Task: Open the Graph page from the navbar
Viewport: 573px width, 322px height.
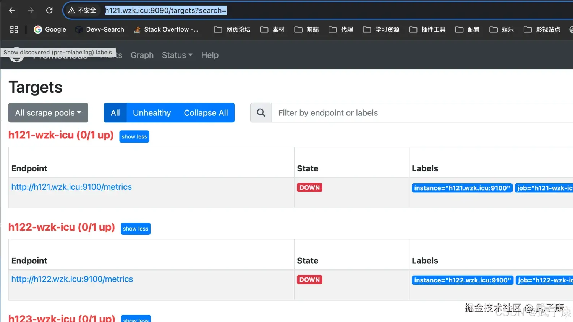Action: click(x=142, y=55)
